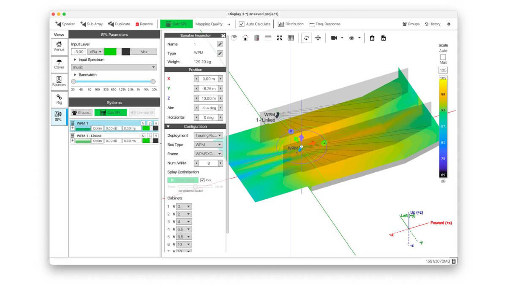Viewport: 507px width, 285px height.
Task: Open the History panel
Action: pyautogui.click(x=433, y=24)
